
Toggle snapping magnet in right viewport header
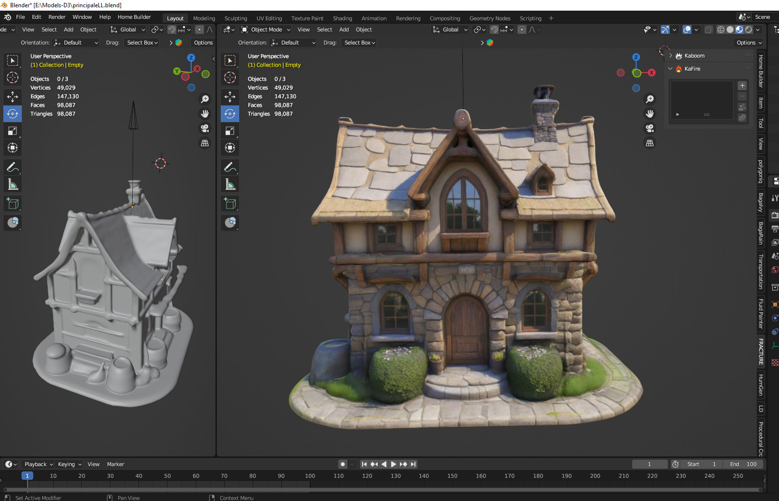pyautogui.click(x=494, y=30)
